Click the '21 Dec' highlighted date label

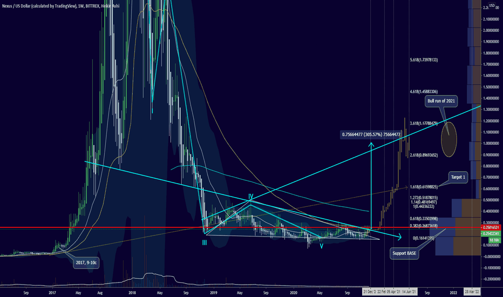coord(369,292)
